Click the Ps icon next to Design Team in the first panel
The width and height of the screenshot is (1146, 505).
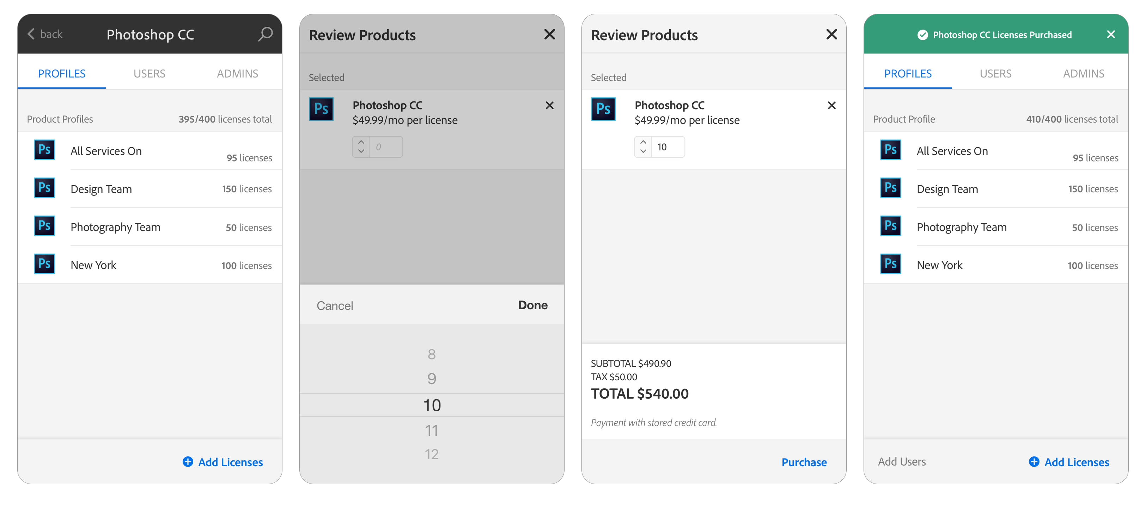tap(44, 188)
